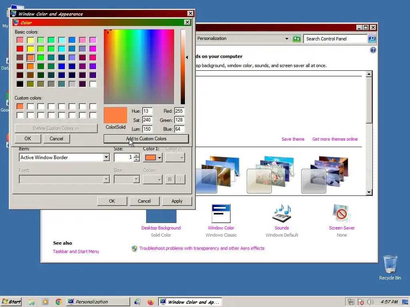The height and width of the screenshot is (307, 410).
Task: Click the security flag tray icon
Action: [x=361, y=302]
